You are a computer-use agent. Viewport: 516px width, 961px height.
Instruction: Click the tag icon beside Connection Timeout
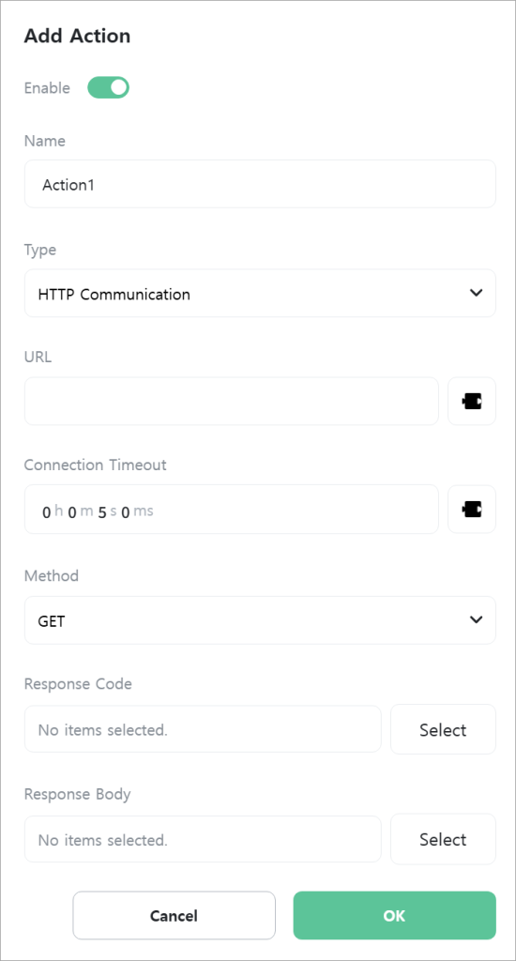coord(471,510)
